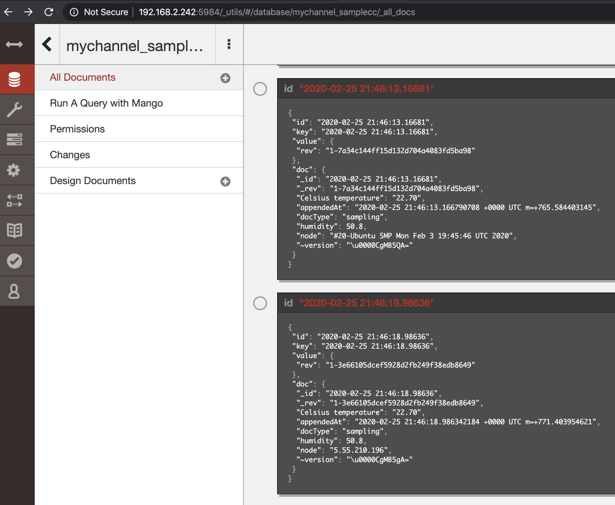Open Setup wrench icon in sidebar

click(x=14, y=109)
